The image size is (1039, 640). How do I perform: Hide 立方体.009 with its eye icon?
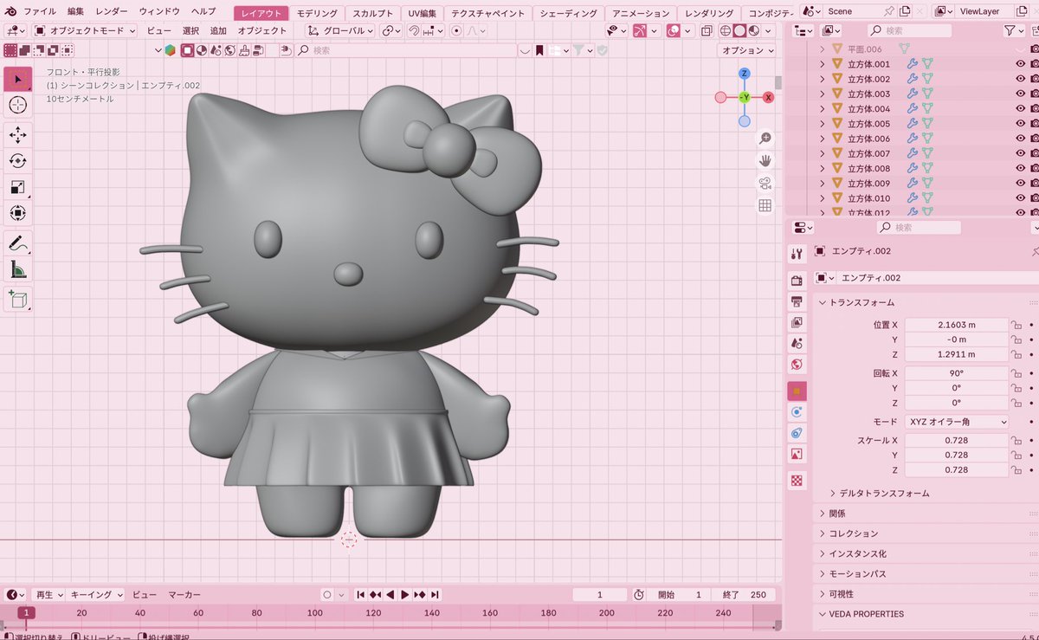1020,184
